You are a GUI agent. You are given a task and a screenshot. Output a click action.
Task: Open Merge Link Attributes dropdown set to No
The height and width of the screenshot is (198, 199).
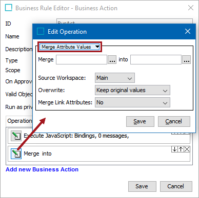tap(132, 102)
